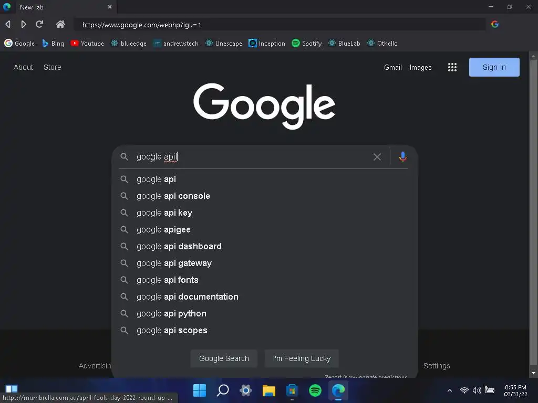Click the page's vertical scrollbar

pos(533,214)
